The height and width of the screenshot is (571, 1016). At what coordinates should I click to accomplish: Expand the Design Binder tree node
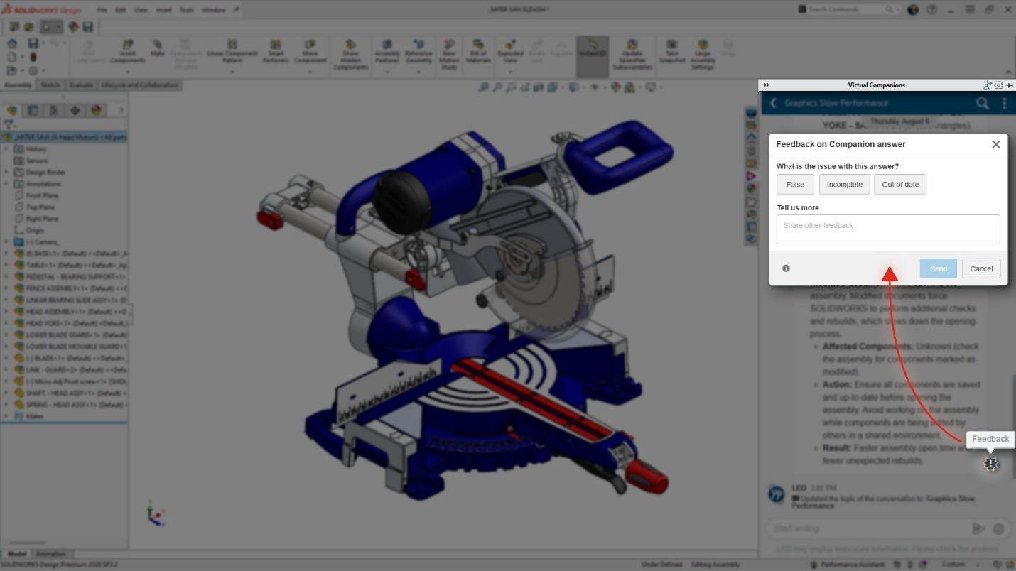point(6,172)
